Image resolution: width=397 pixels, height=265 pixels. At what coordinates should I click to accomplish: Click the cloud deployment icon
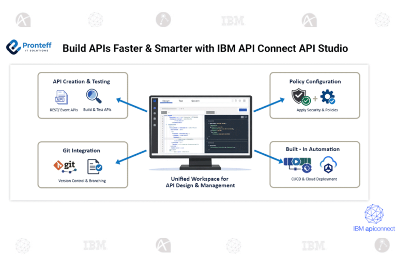coord(328,165)
